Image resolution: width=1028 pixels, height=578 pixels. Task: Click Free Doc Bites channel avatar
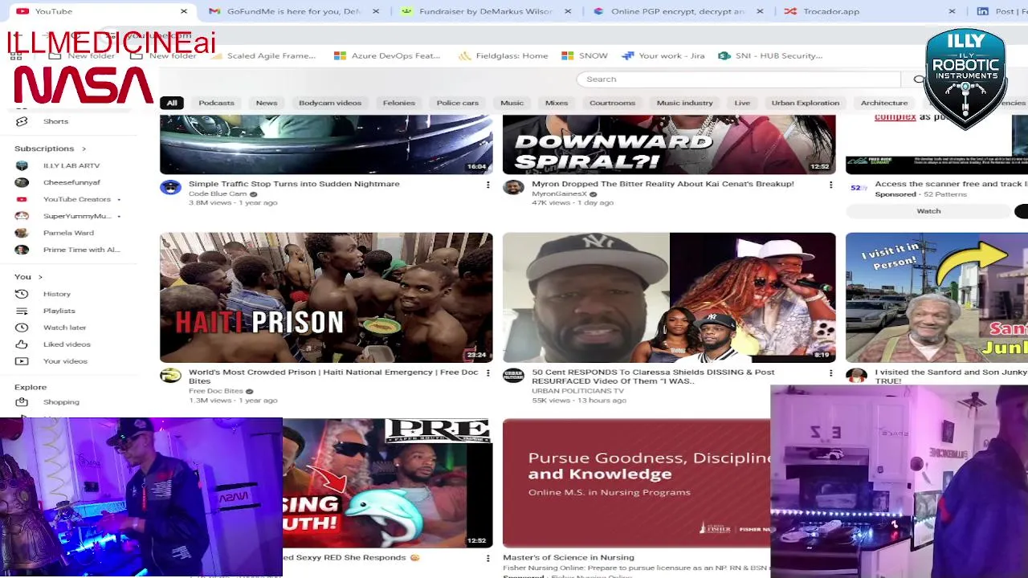170,376
